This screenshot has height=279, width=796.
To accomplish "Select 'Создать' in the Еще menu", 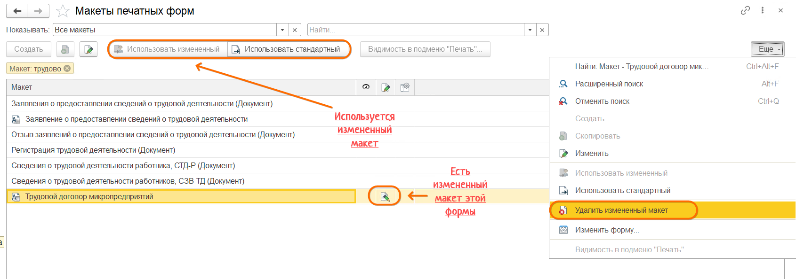I will click(672, 119).
